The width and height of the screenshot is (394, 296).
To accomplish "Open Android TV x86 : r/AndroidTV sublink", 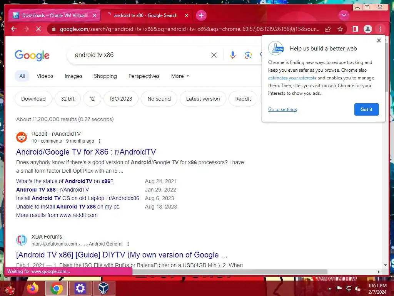I will coord(52,190).
